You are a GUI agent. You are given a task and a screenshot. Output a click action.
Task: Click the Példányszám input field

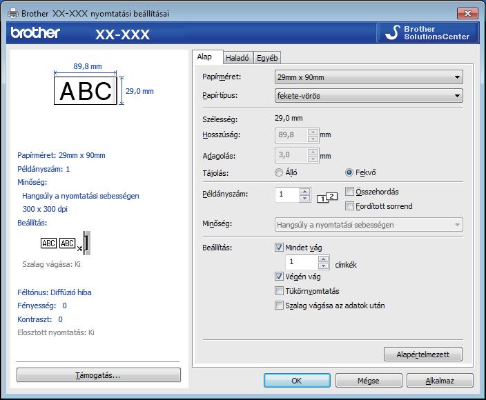[288, 194]
